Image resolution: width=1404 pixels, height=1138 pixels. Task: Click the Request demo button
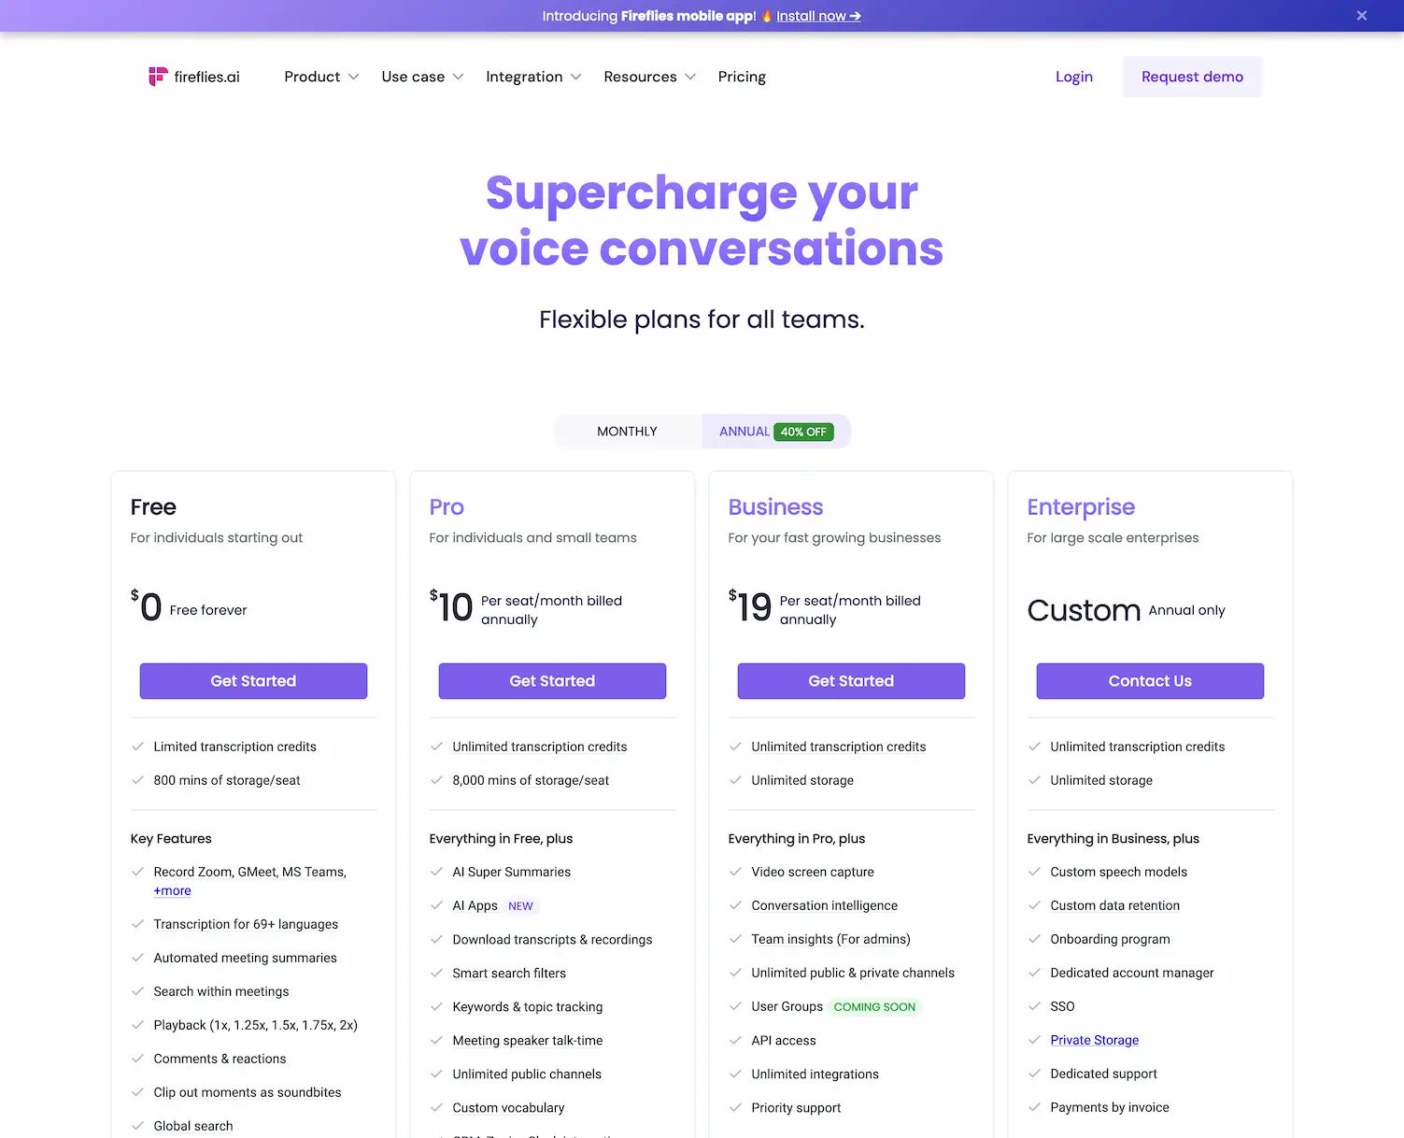click(1192, 77)
